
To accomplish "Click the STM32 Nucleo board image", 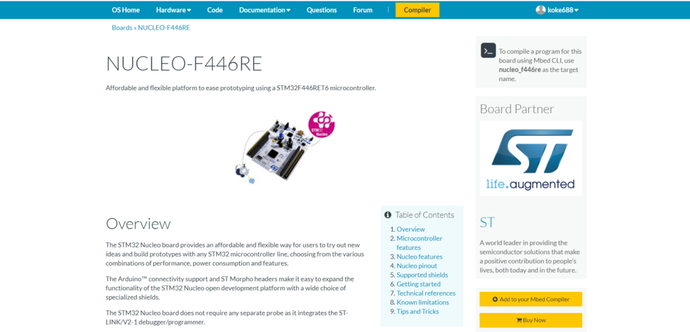I will click(x=285, y=148).
